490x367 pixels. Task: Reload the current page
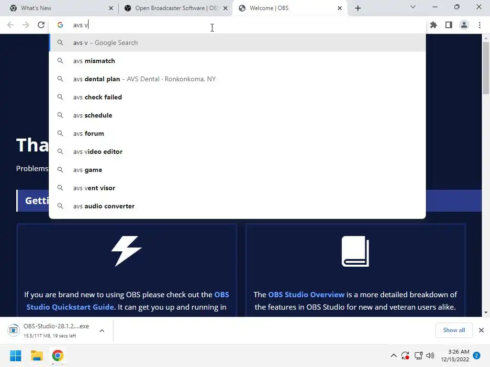(x=41, y=25)
